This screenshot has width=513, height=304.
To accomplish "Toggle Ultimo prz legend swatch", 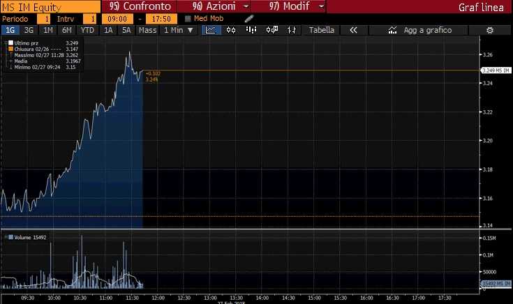I will pos(10,43).
